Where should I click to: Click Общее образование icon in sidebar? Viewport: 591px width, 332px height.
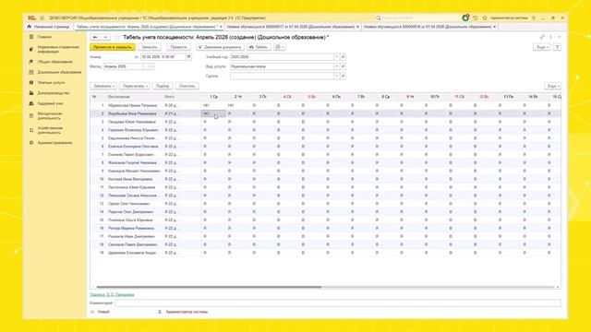pyautogui.click(x=31, y=62)
